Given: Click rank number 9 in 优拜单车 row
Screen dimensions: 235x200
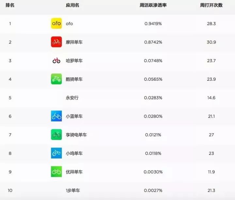Looking at the screenshot, I should click(x=10, y=172).
